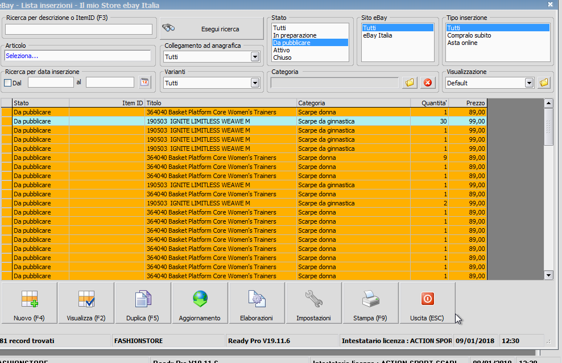Select row with quantity 9 Scarpe donna
Viewport: 562px width, 363px height.
point(243,158)
